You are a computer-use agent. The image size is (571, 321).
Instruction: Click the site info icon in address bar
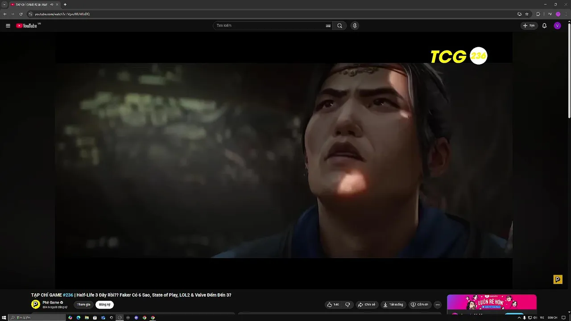tap(30, 14)
